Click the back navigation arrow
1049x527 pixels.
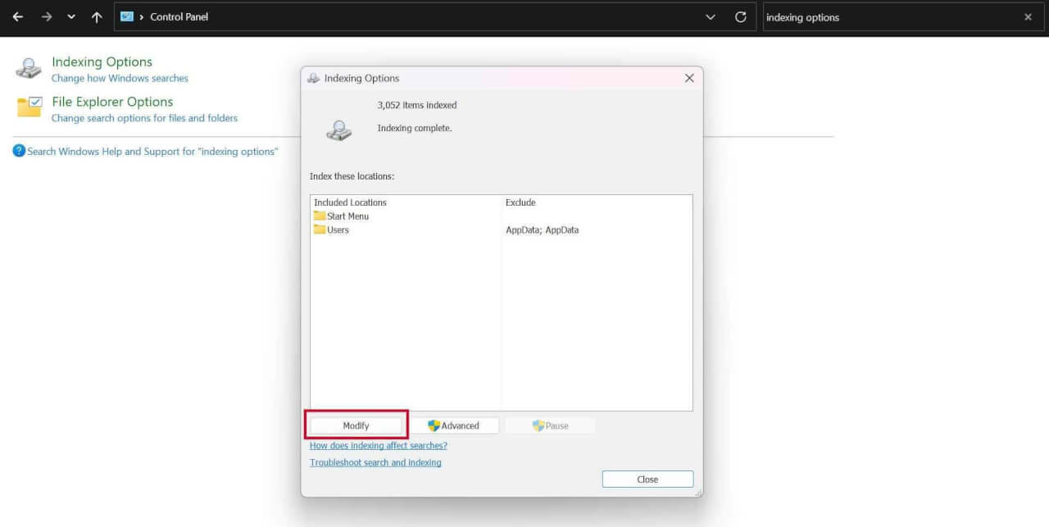pos(18,16)
